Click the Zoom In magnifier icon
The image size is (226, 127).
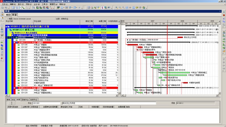117,8
